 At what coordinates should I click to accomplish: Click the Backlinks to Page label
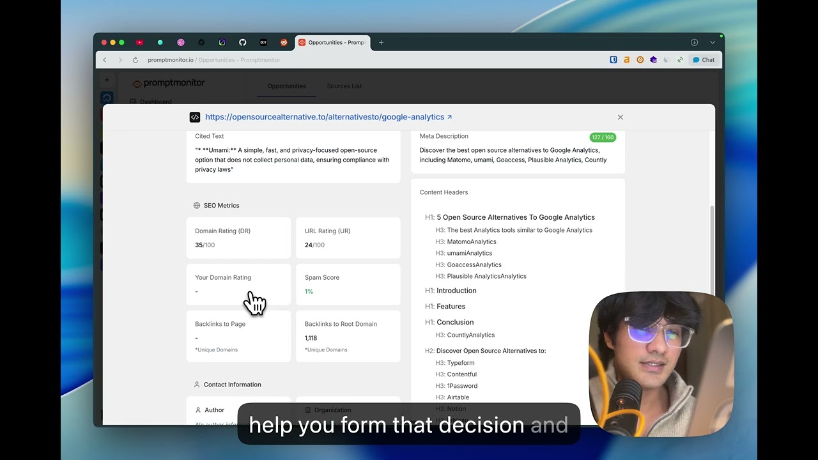pyautogui.click(x=220, y=324)
